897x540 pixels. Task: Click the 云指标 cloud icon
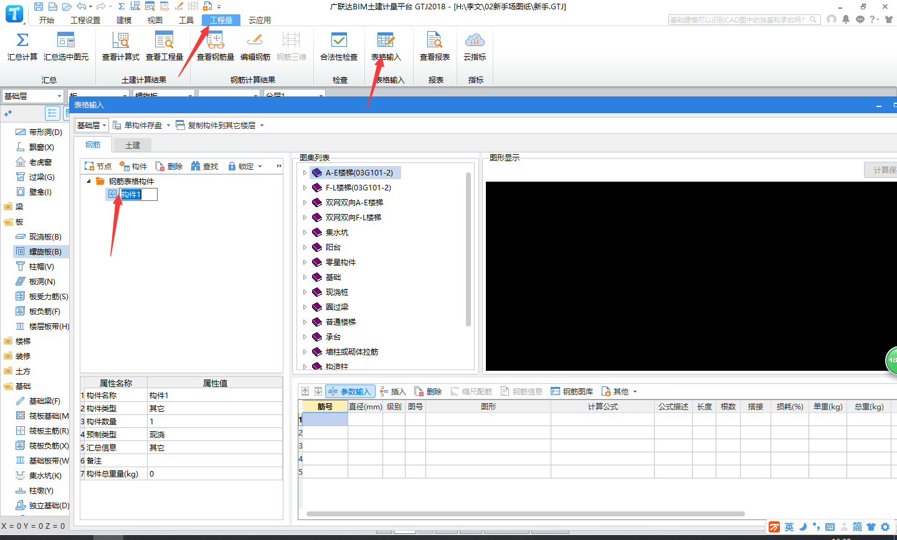[x=475, y=40]
